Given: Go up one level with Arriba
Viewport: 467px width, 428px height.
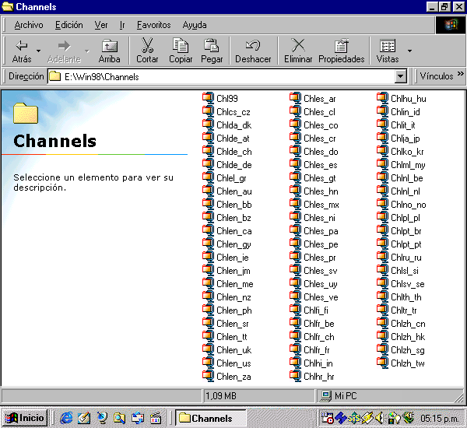Looking at the screenshot, I should [x=109, y=51].
